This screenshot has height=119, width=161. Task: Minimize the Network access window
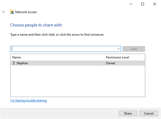tap(131, 4)
